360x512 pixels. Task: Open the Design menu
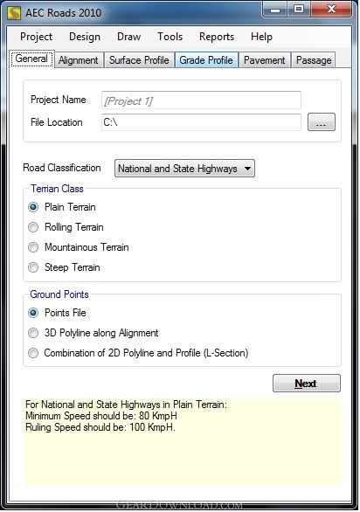pos(85,37)
